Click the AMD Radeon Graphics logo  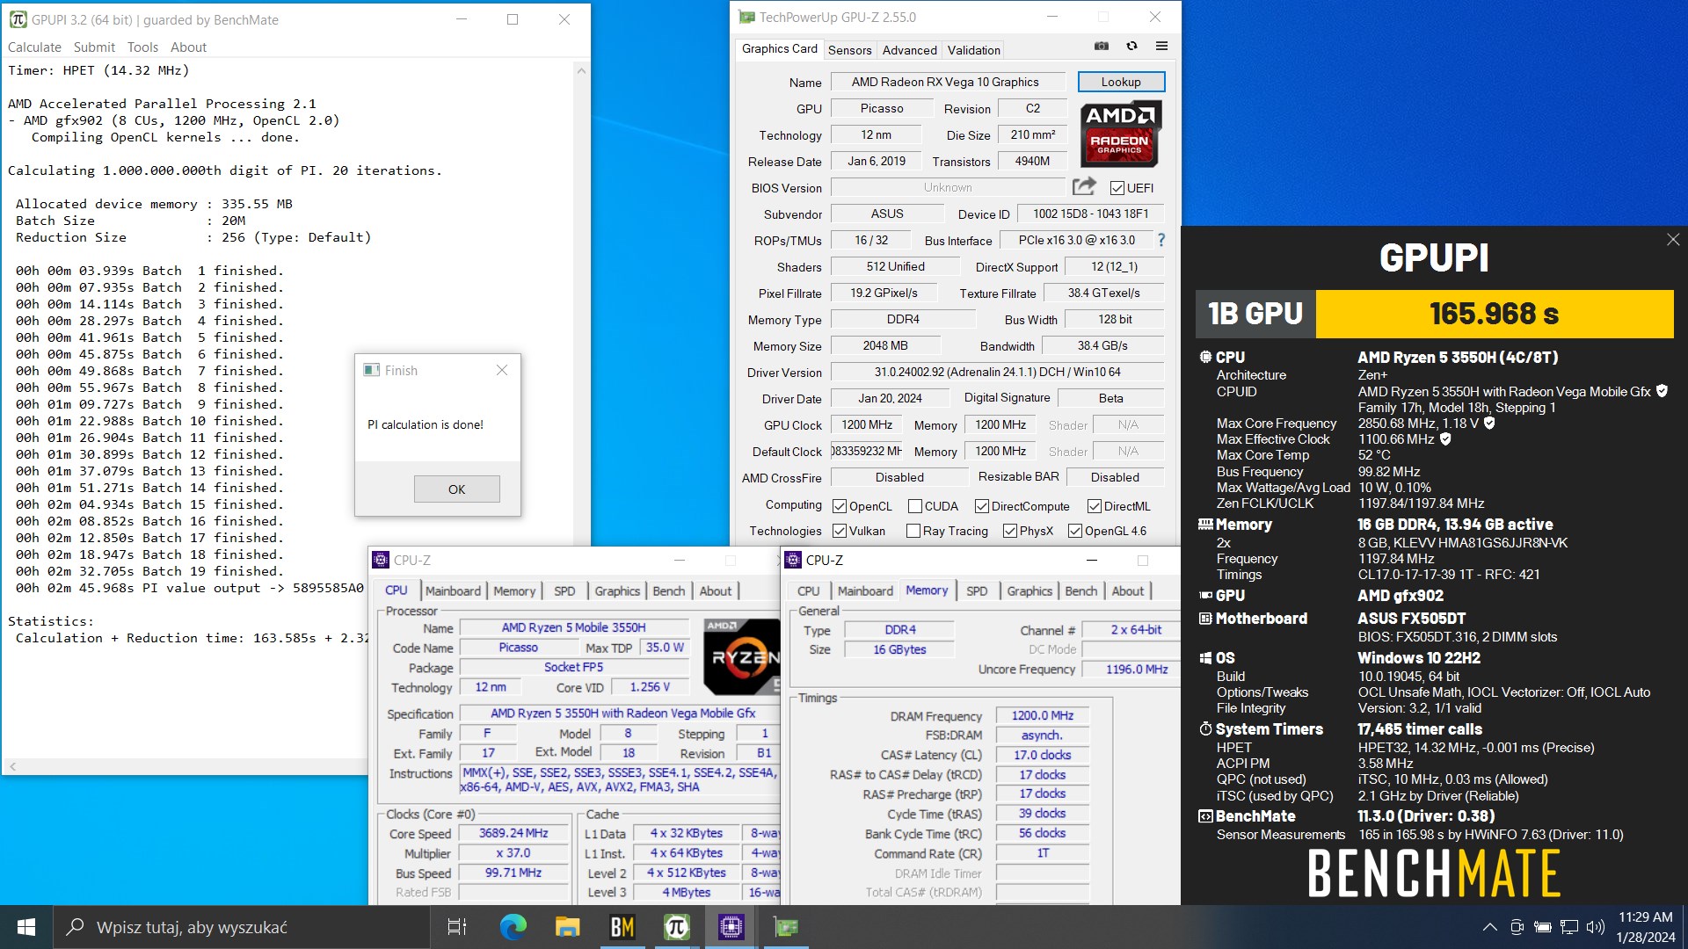(x=1120, y=134)
